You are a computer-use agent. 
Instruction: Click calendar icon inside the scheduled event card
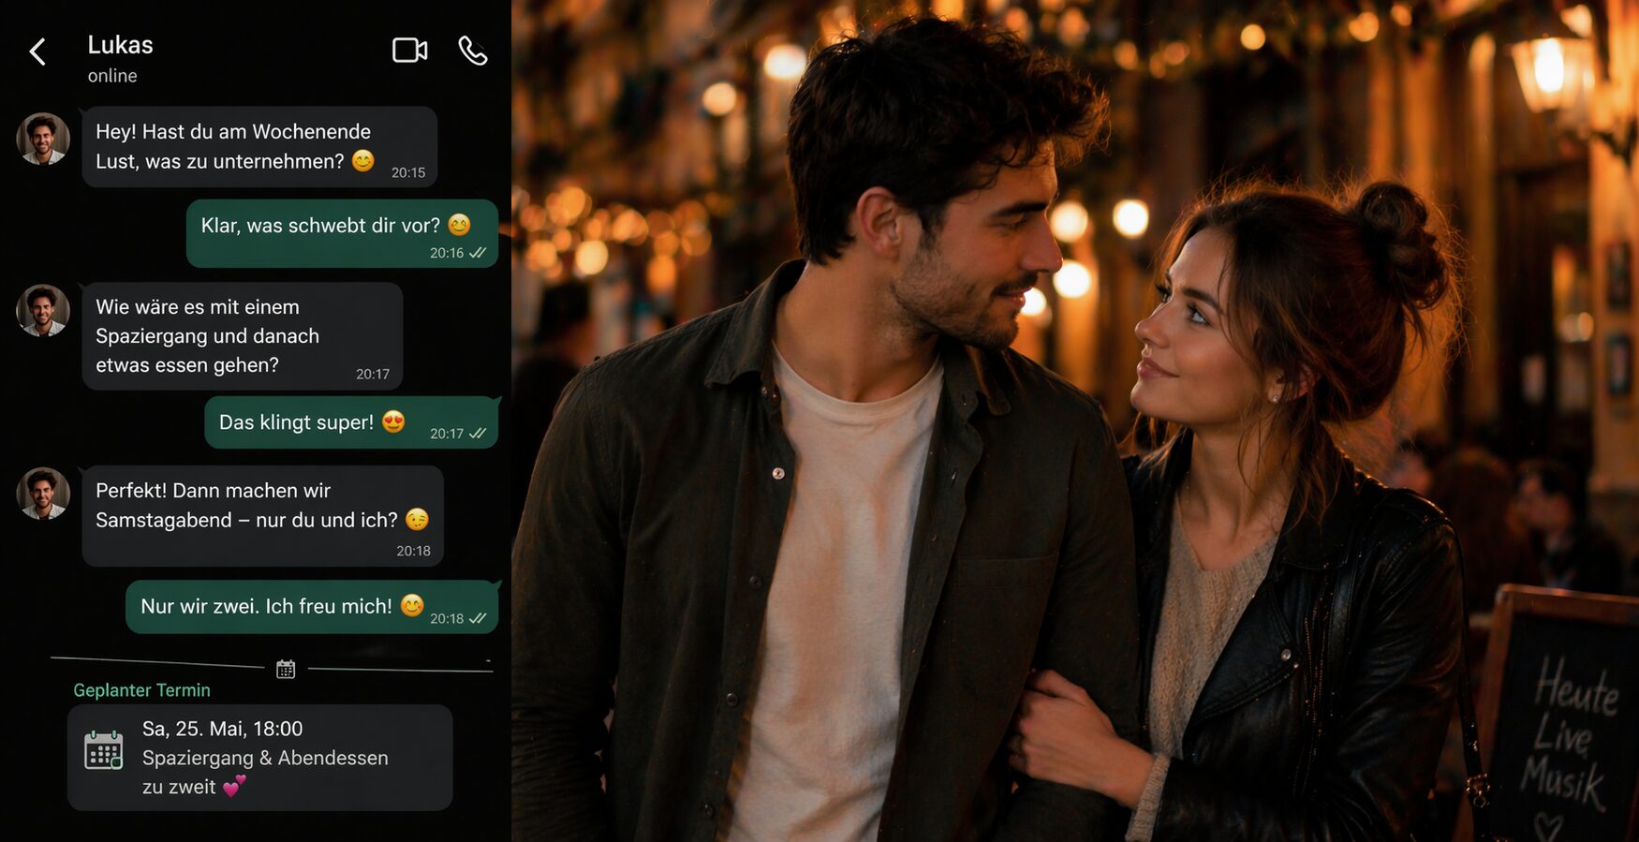(103, 750)
